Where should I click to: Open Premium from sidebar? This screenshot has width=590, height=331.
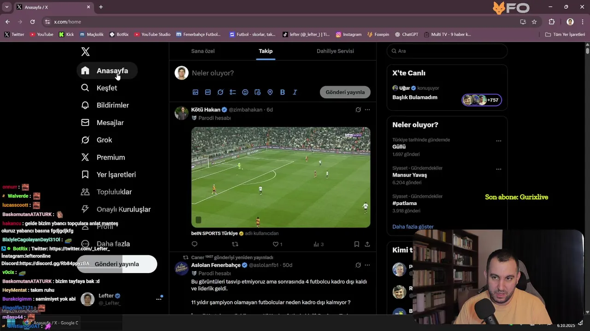point(103,157)
